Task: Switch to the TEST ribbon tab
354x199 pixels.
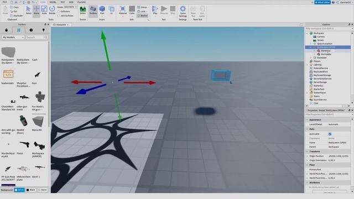Action: 63,2
